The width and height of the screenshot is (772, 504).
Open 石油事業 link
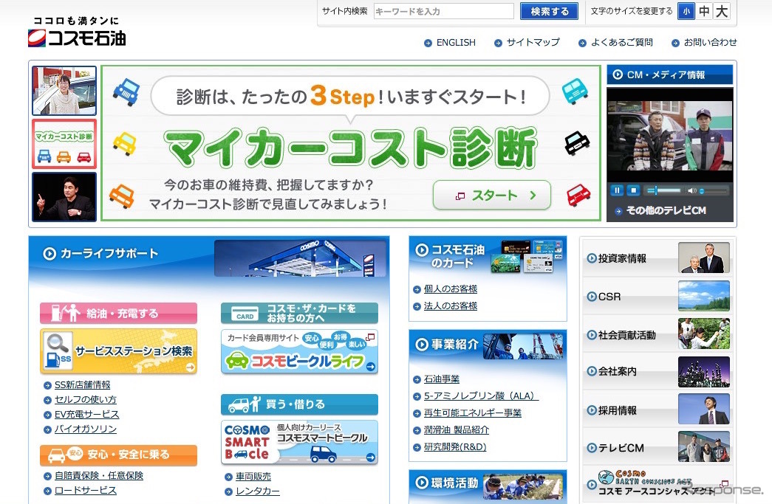click(x=442, y=379)
